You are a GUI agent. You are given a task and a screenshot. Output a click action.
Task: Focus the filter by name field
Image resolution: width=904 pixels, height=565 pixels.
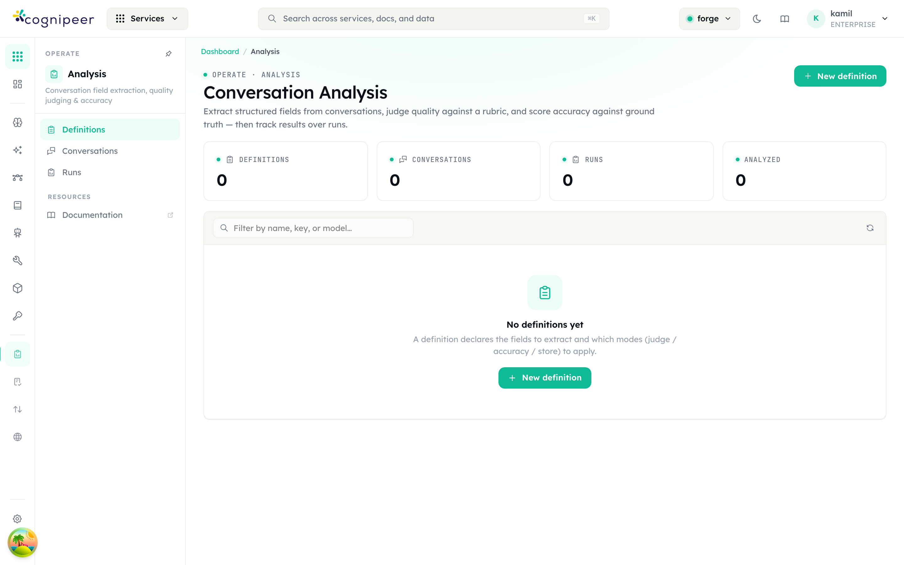[x=313, y=228]
